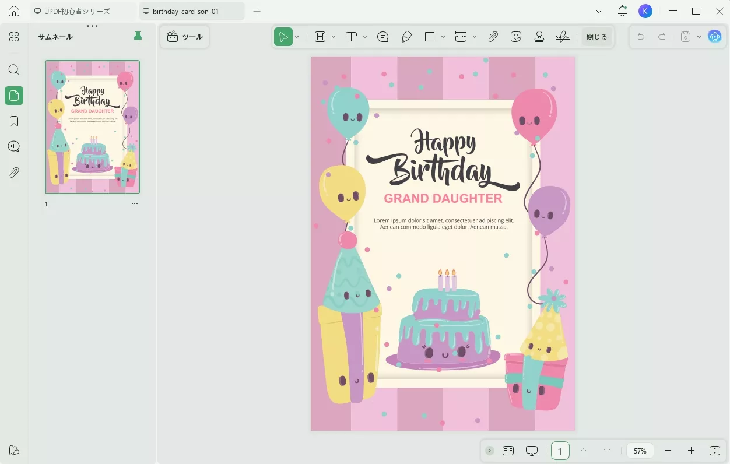
Task: Fit page to window
Action: click(x=715, y=451)
